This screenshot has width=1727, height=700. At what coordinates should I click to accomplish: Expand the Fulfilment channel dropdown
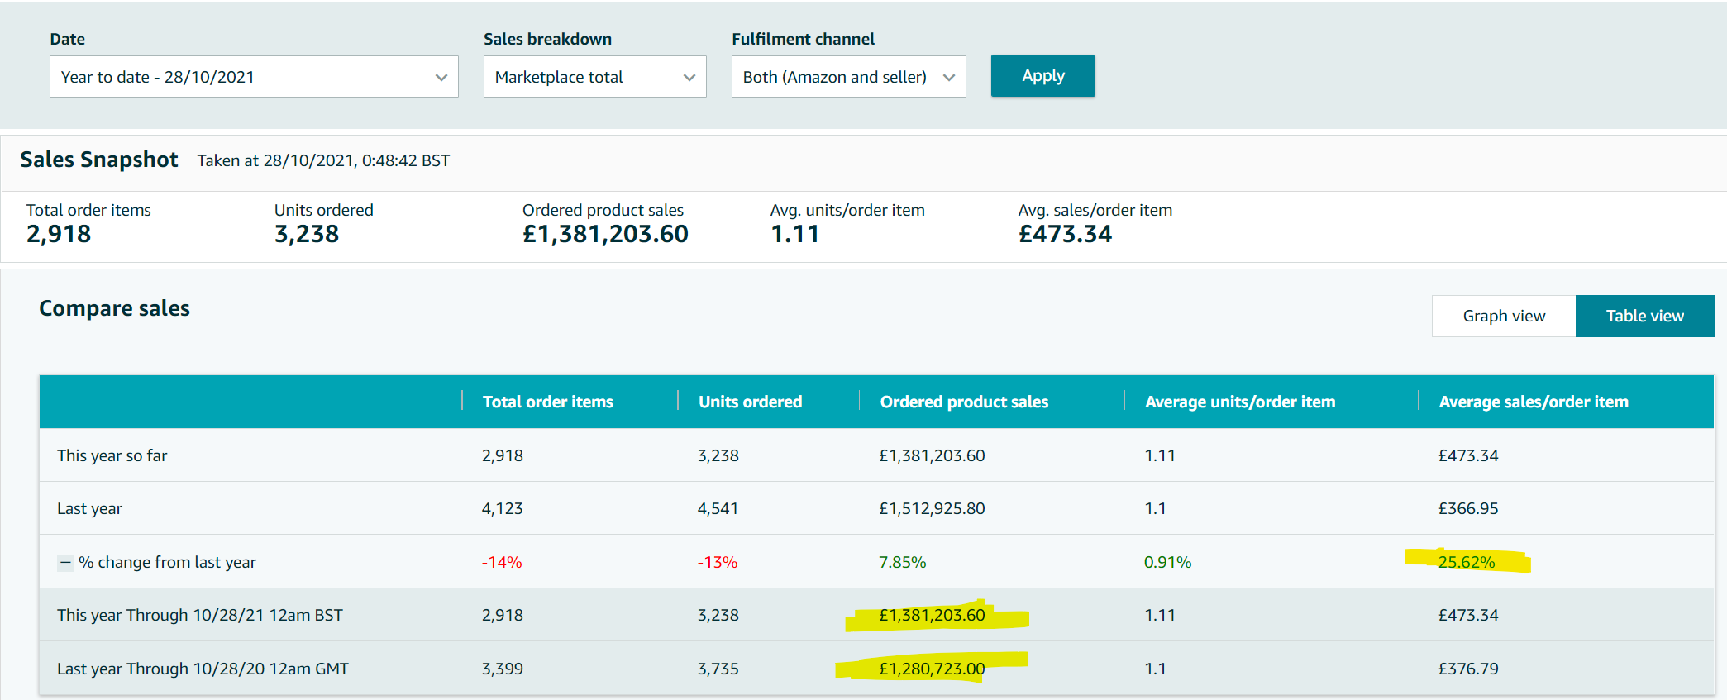point(848,77)
